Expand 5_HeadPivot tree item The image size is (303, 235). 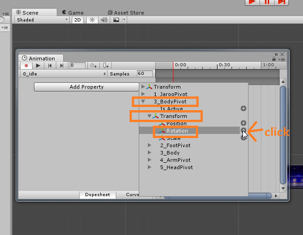point(150,167)
